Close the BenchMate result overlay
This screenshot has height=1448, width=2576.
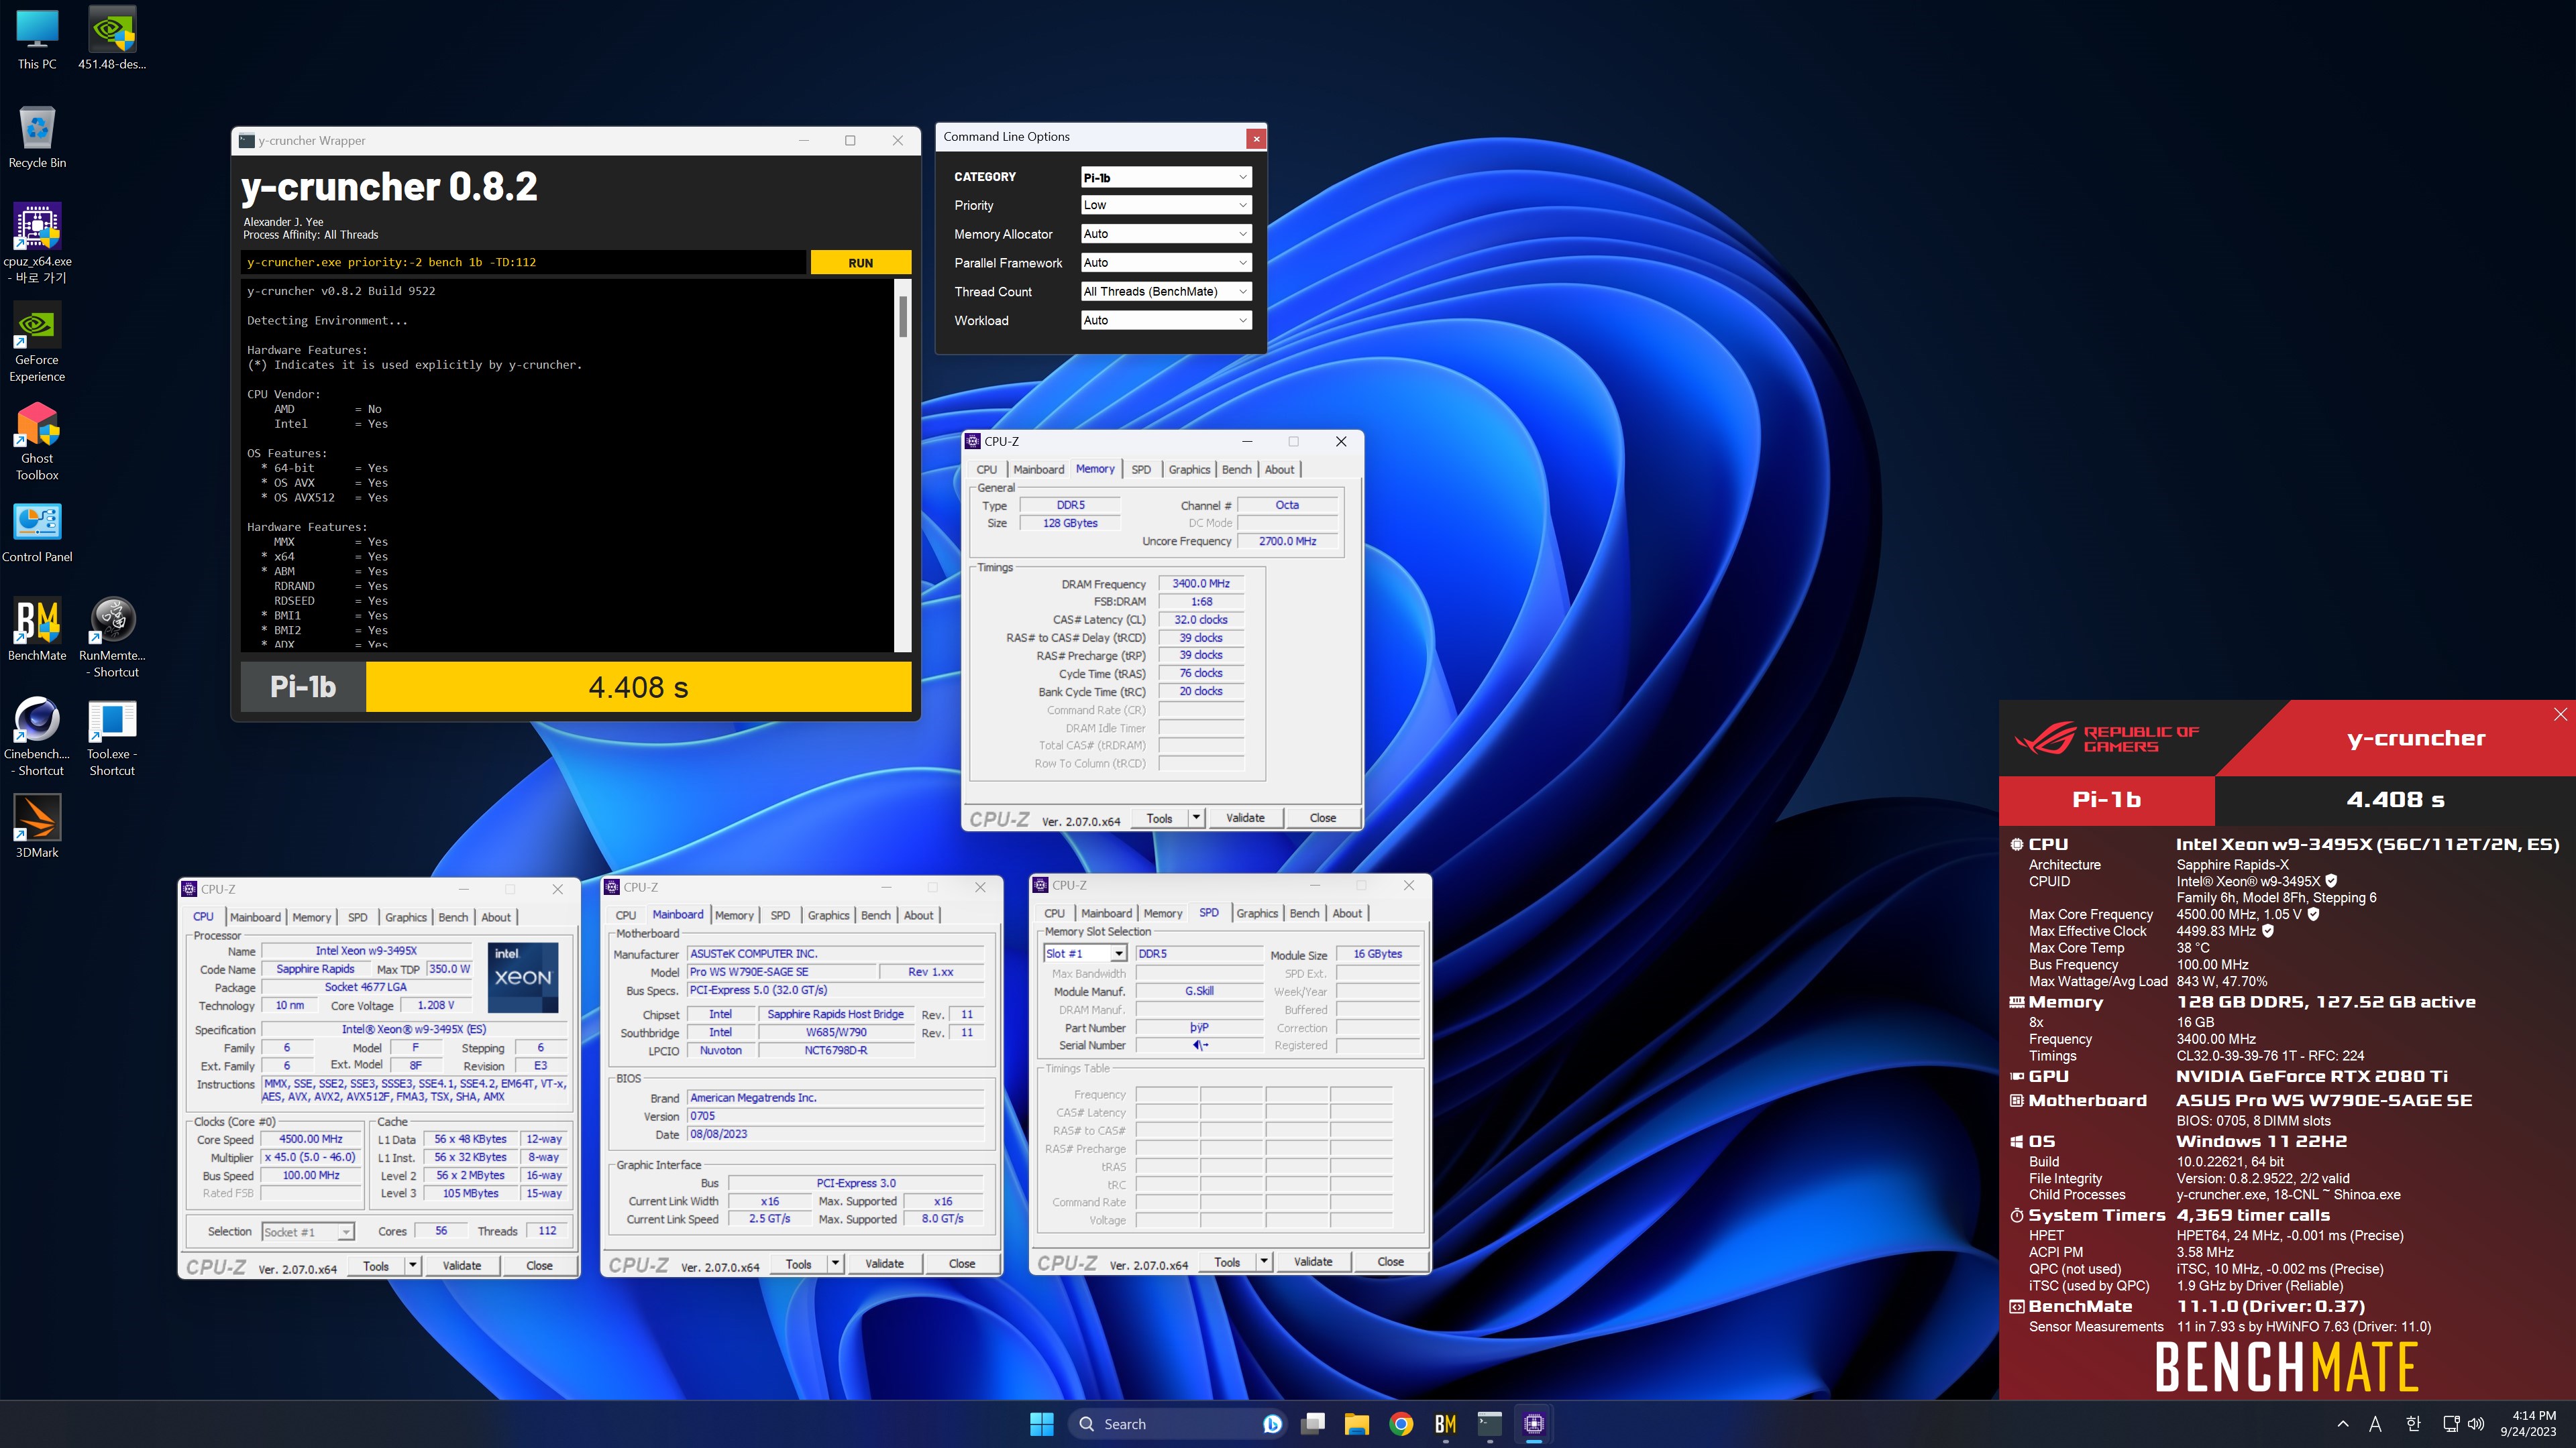tap(2560, 713)
